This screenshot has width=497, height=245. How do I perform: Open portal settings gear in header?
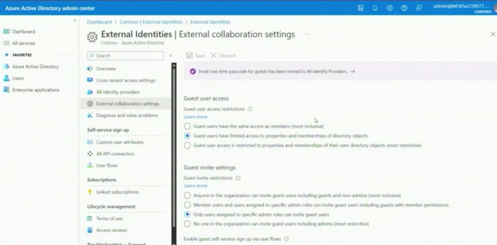pos(390,8)
